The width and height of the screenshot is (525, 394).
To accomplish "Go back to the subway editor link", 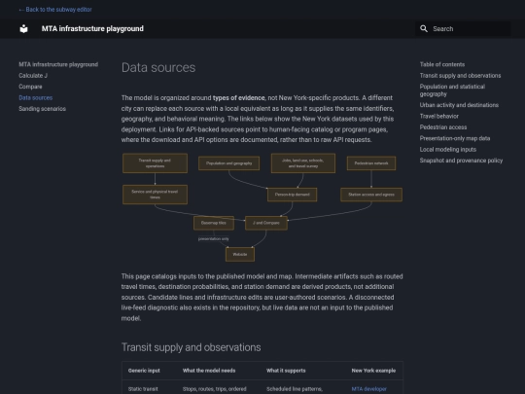I will point(55,10).
